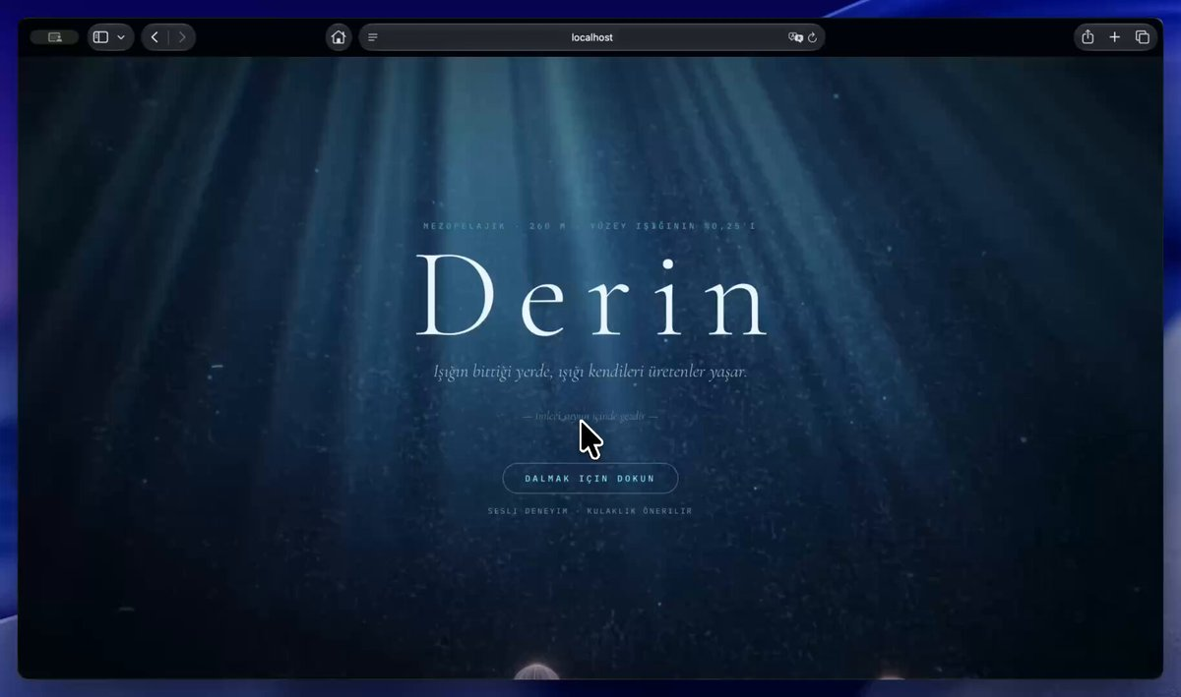Click the "SESLİ DENEYİM · KULAKLIK ÖNERİLİR" note
The height and width of the screenshot is (697, 1181).
590,511
